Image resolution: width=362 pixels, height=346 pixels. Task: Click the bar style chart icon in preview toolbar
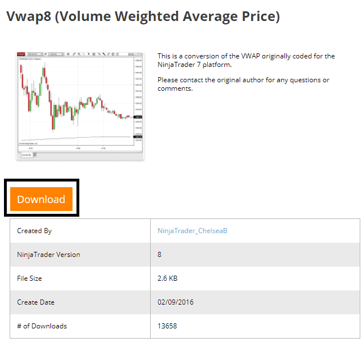69,54
